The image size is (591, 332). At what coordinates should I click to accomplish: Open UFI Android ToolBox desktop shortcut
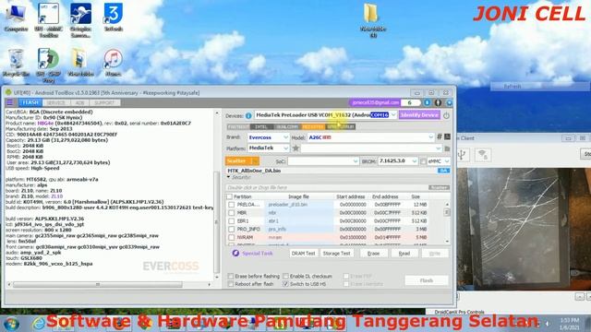(49, 20)
